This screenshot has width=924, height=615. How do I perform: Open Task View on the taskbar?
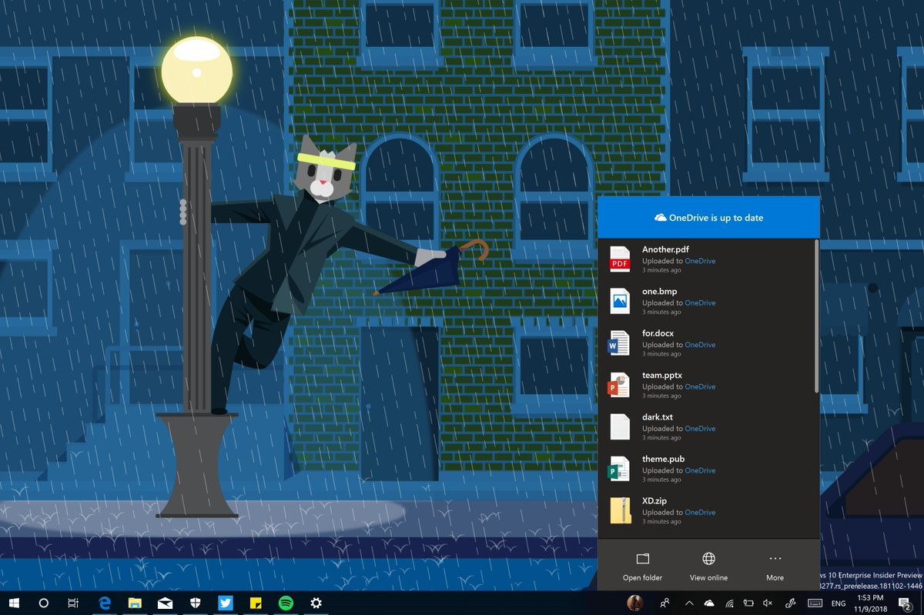click(72, 603)
